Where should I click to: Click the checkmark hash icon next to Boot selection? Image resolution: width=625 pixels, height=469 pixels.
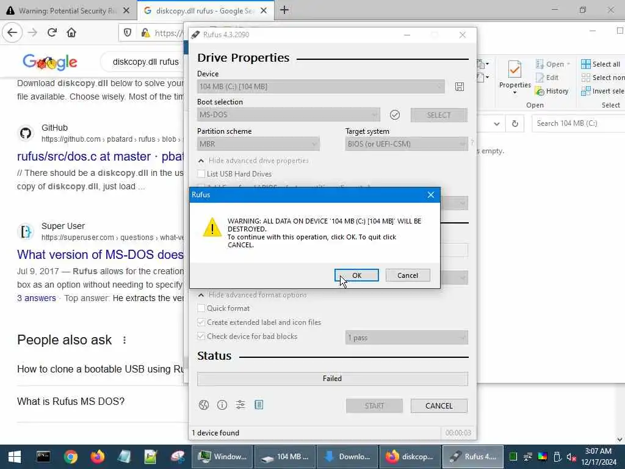395,115
